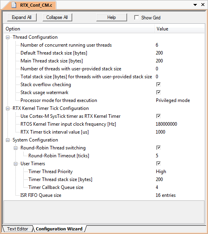Open ISR FIFO Queue size 16 entries
The image size is (208, 234).
(165, 195)
